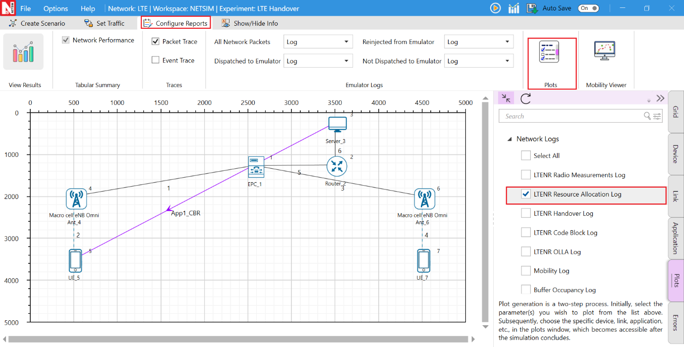
Task: Switch to the Set Traffic tab
Action: [105, 23]
